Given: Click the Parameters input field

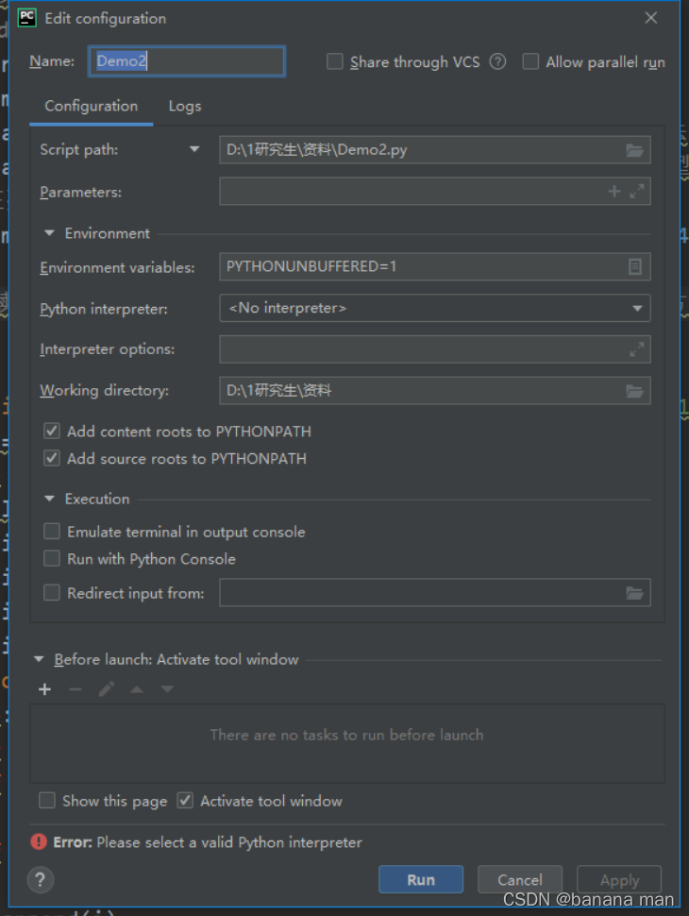Looking at the screenshot, I should [x=435, y=191].
